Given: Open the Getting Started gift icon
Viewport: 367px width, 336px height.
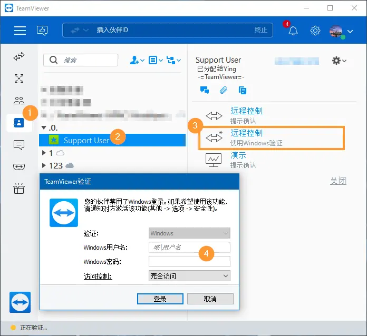Looking at the screenshot, I should pyautogui.click(x=19, y=189).
